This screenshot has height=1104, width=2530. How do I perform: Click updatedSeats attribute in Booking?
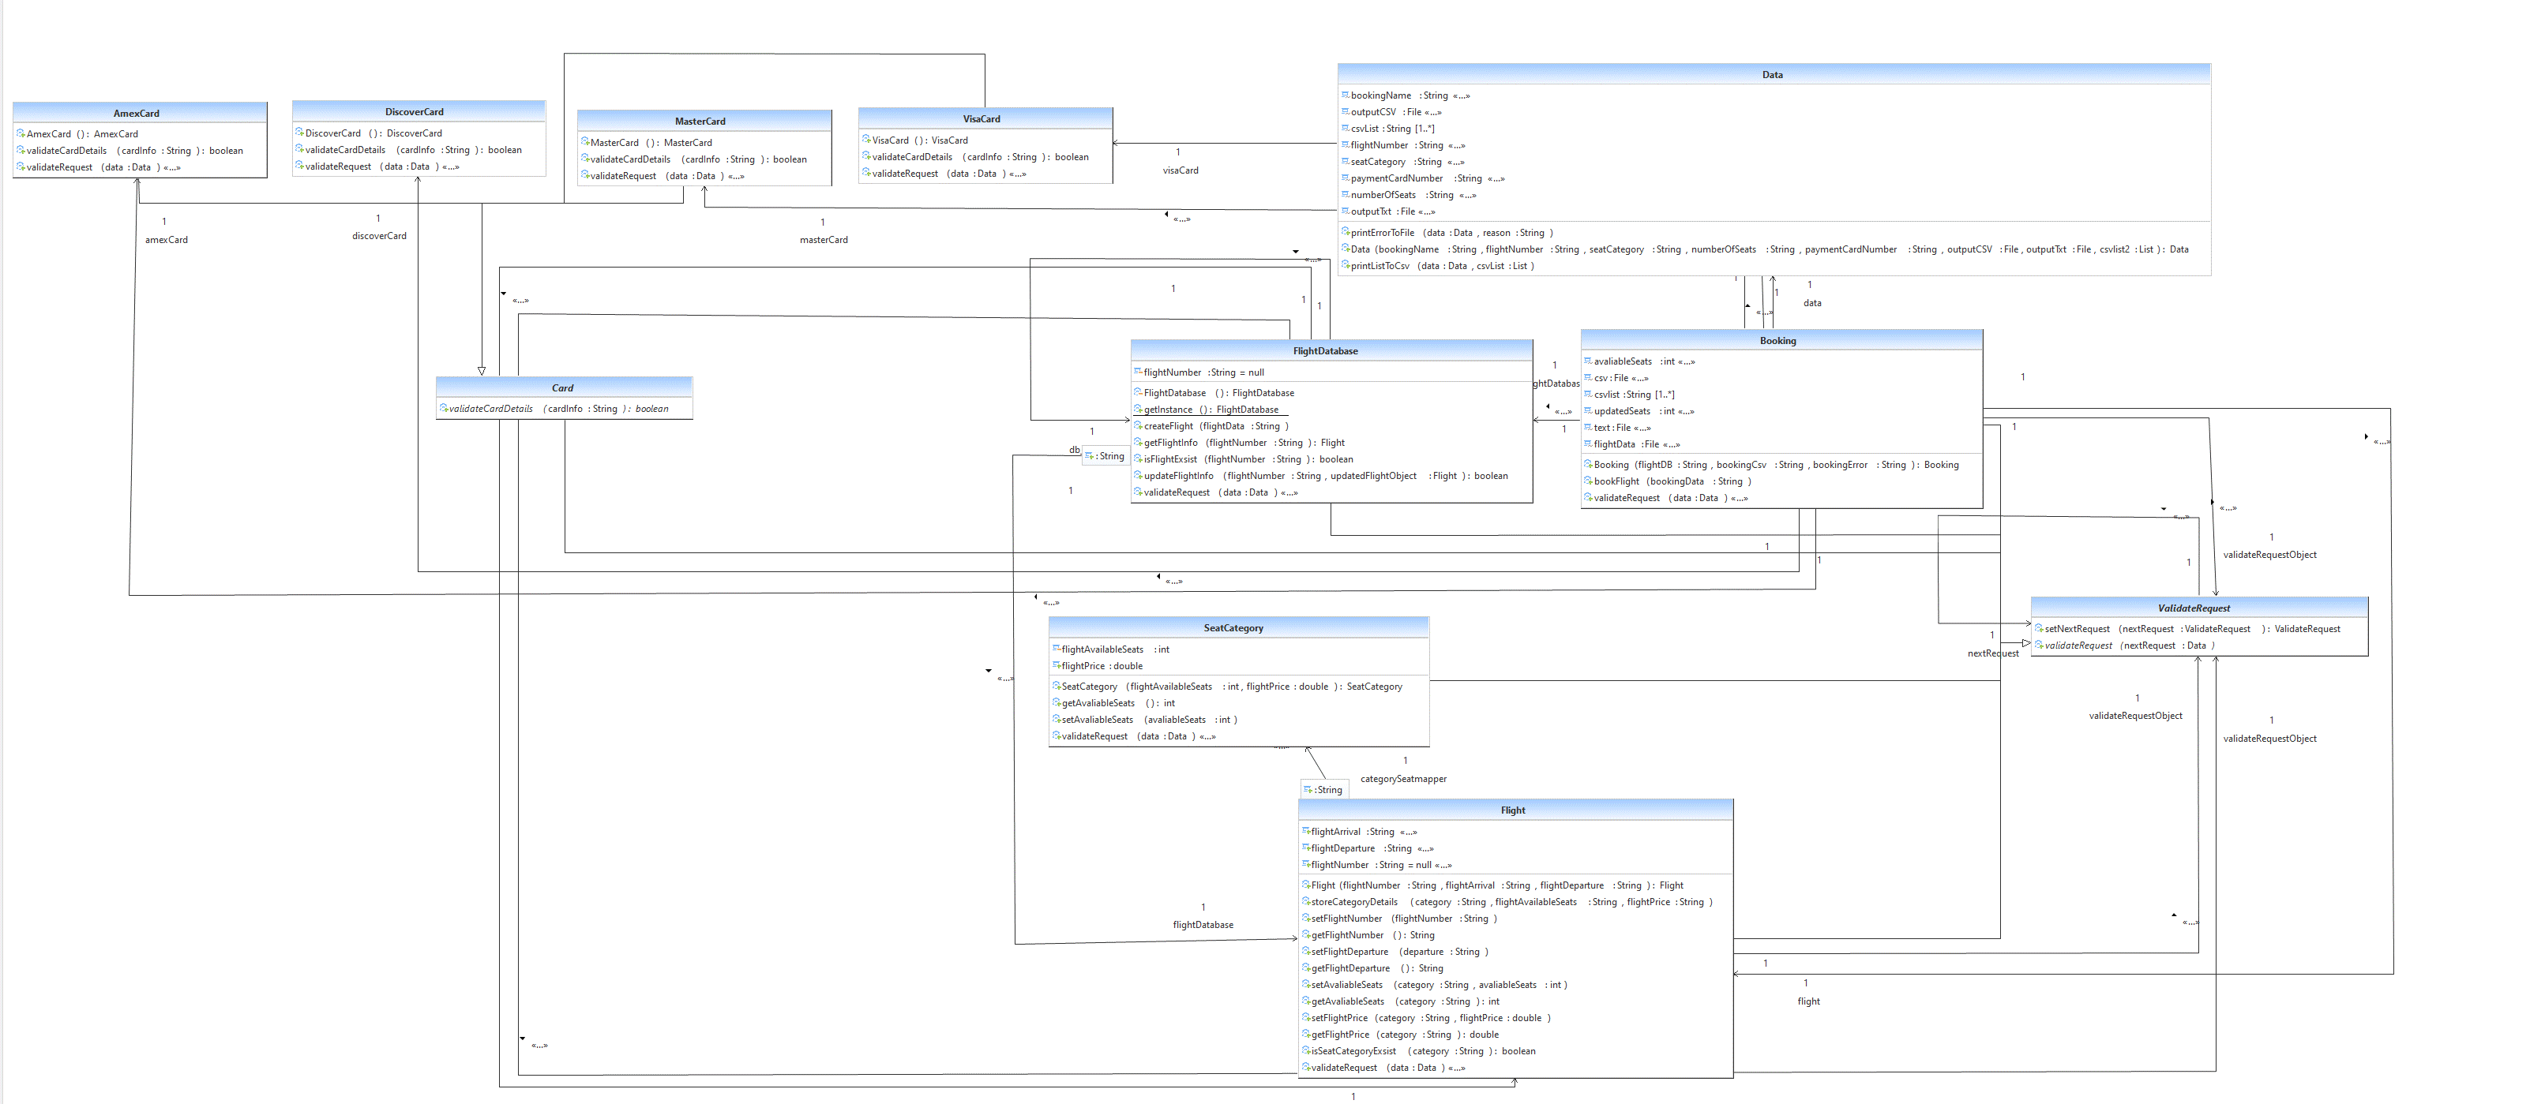pos(1639,410)
